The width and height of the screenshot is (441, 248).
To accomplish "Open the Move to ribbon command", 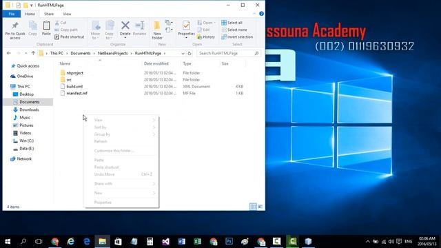I will click(96, 30).
